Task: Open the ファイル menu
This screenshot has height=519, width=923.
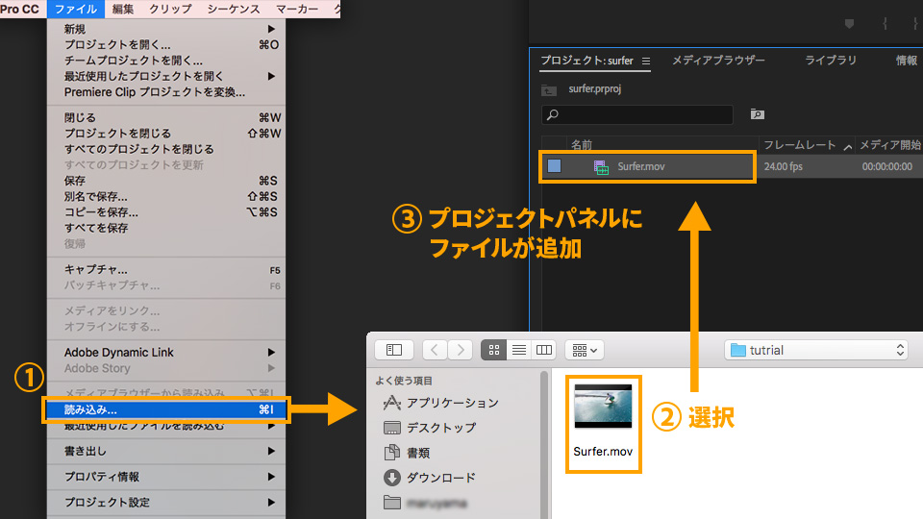Action: (75, 9)
